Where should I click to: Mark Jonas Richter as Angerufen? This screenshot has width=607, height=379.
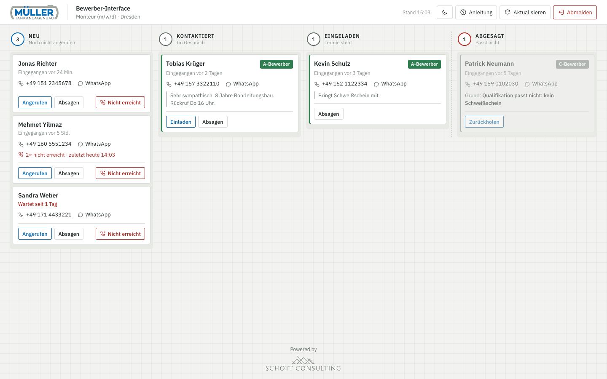click(x=35, y=102)
